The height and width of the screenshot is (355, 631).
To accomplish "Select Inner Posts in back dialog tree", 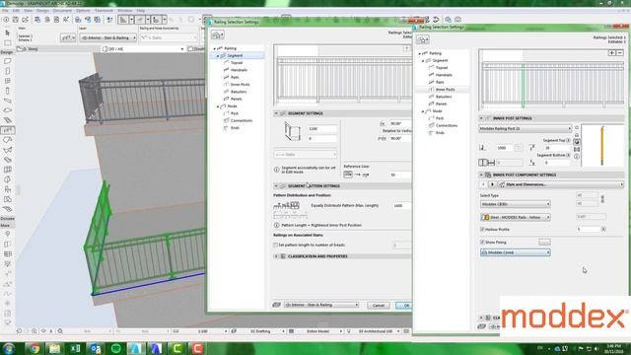I will pos(445,90).
